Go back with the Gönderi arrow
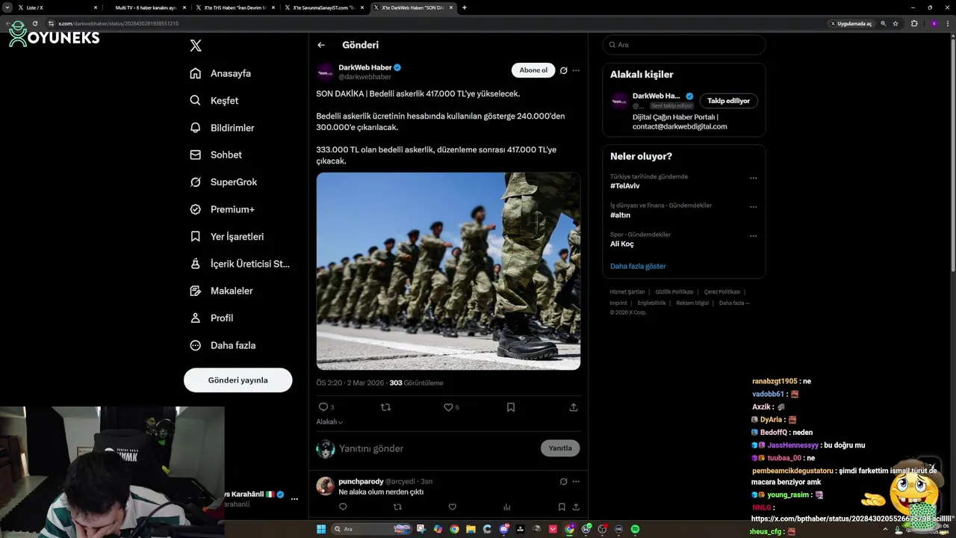 click(x=321, y=45)
